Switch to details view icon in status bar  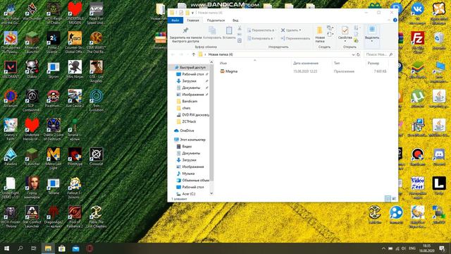388,198
